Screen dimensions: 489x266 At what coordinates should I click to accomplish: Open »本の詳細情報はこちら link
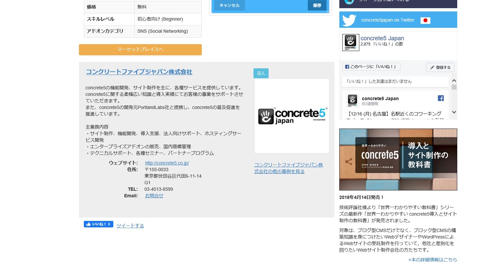pos(433,260)
